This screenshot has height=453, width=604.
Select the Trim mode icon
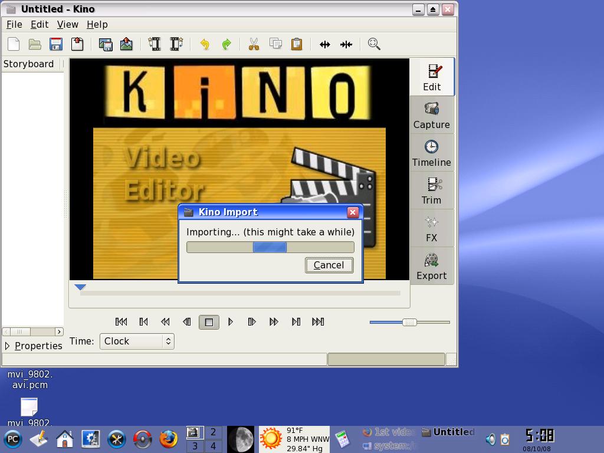[431, 191]
